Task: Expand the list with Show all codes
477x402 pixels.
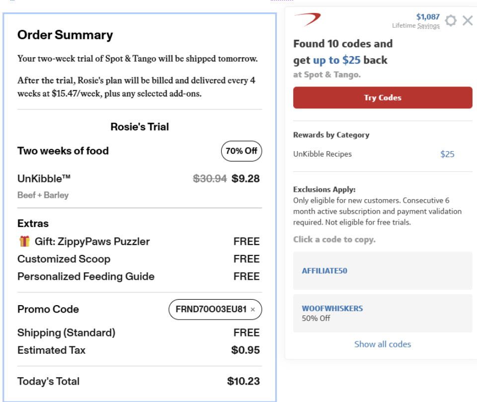Action: (383, 344)
